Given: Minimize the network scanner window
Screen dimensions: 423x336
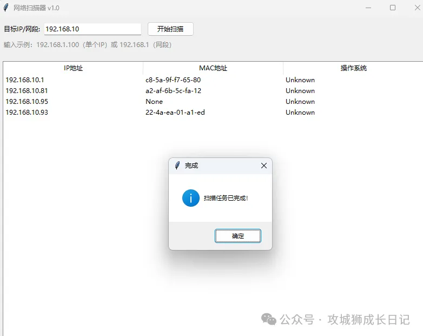Looking at the screenshot, I should pos(368,8).
